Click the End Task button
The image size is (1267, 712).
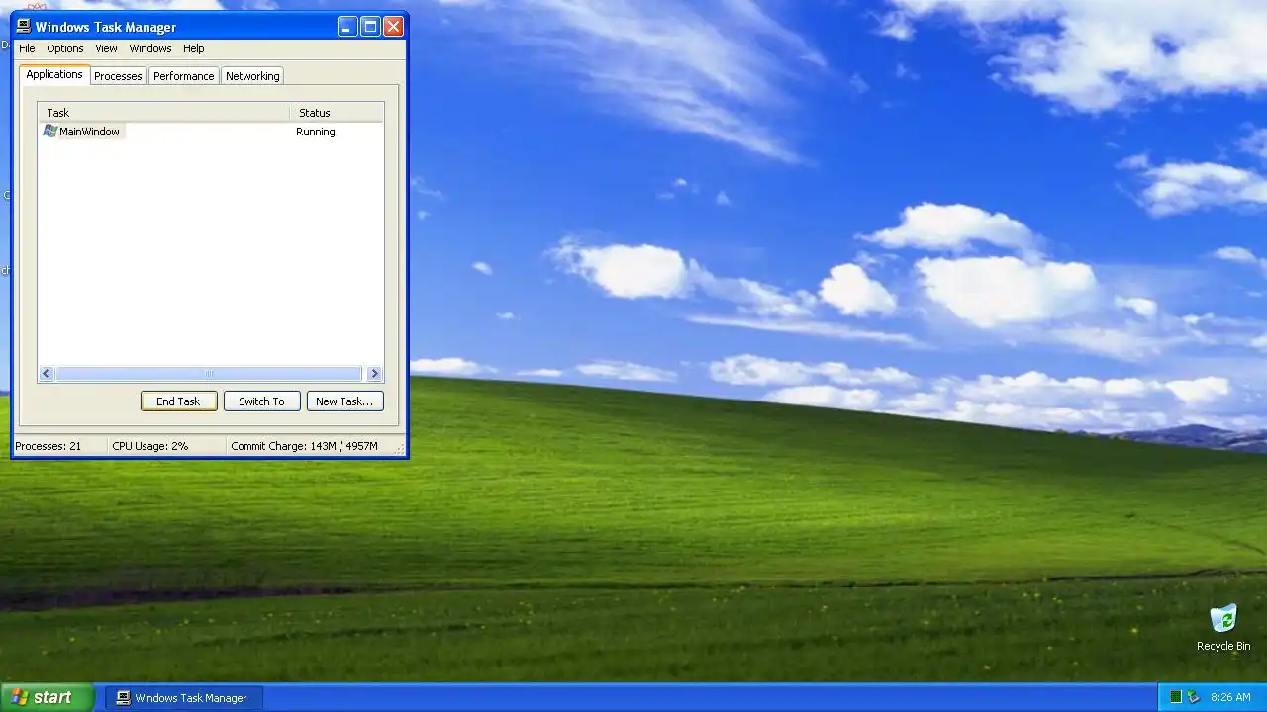(x=178, y=400)
